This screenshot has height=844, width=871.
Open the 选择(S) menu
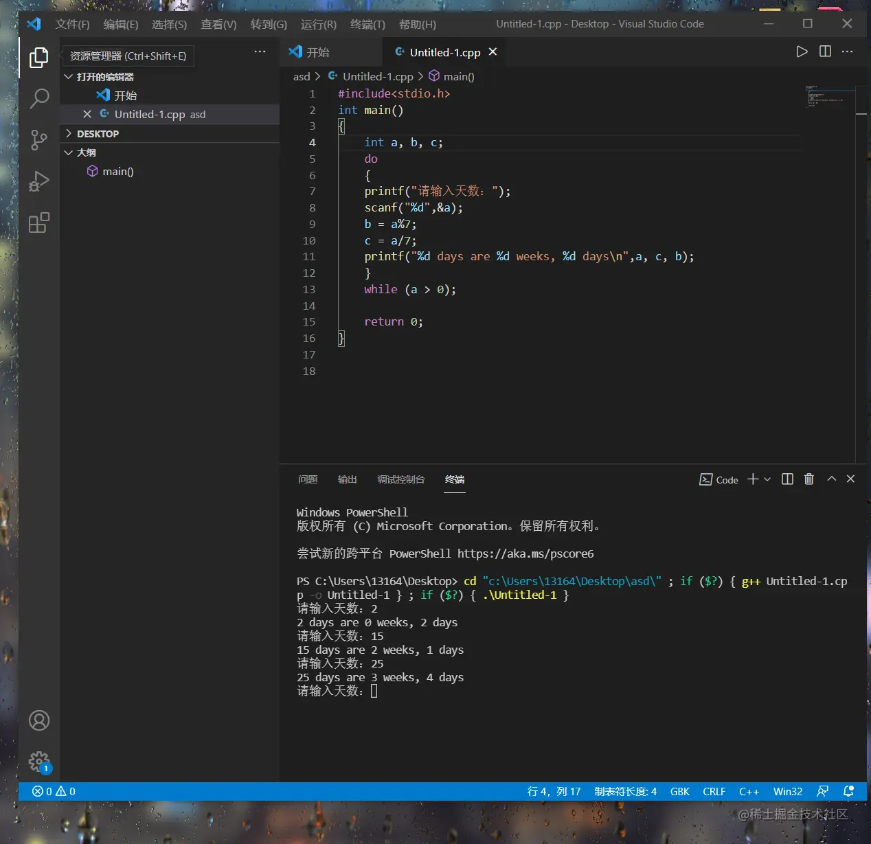pos(169,25)
